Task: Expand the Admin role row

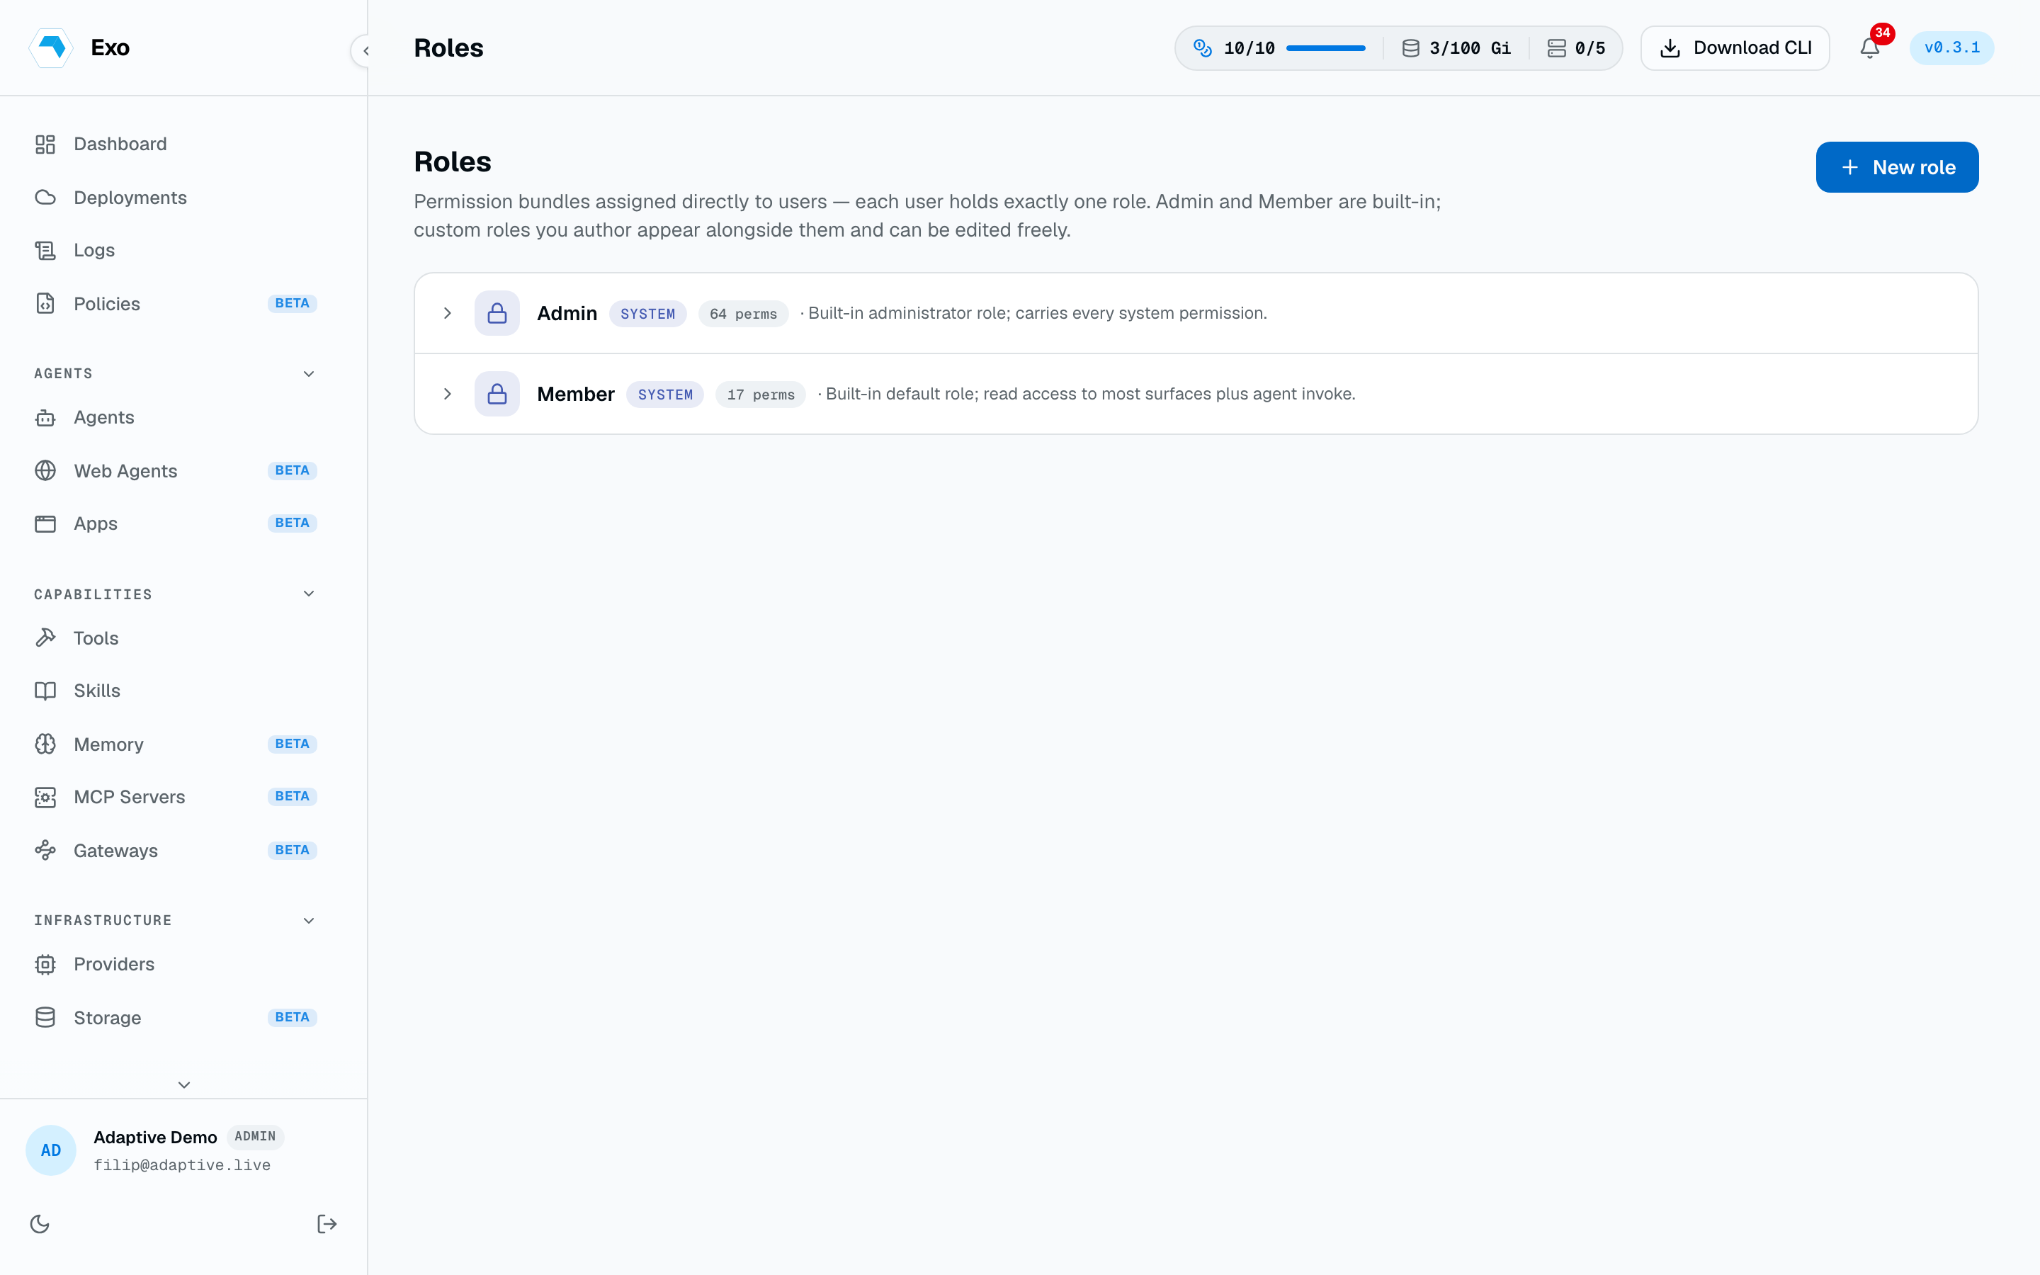Action: [x=448, y=313]
